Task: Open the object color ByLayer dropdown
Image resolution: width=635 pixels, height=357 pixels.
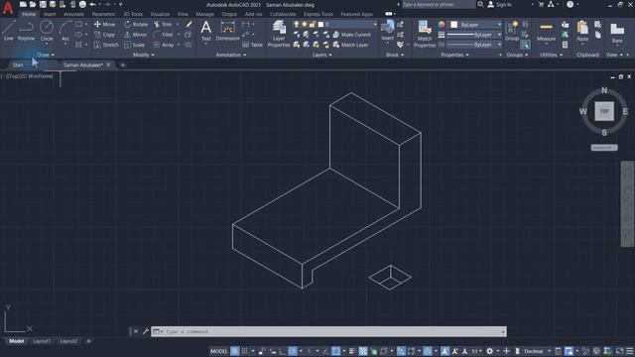Action: coord(476,25)
